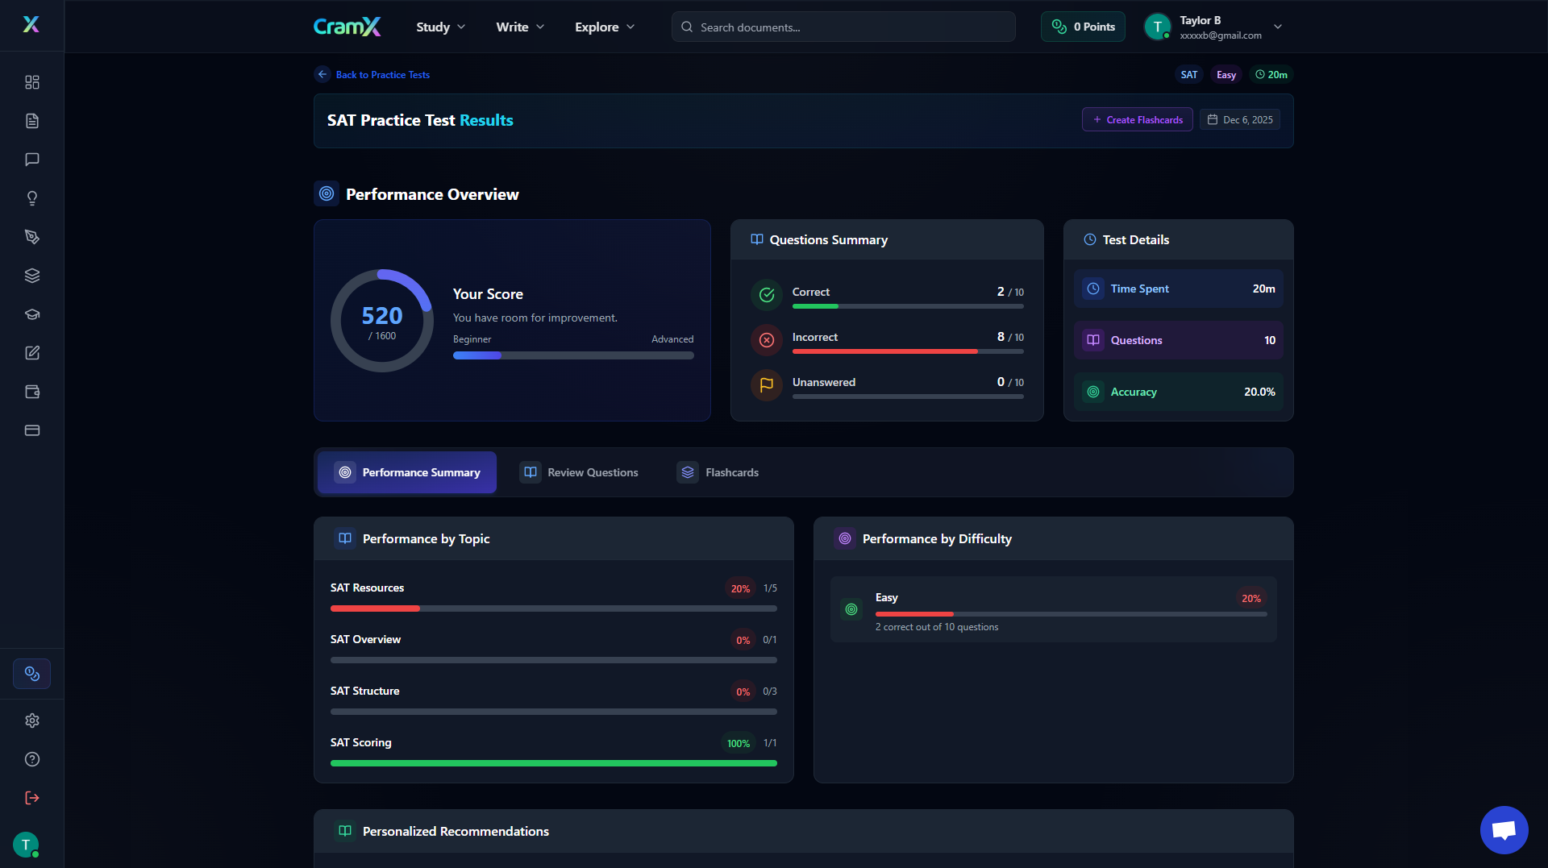Expand the Write menu

520,27
